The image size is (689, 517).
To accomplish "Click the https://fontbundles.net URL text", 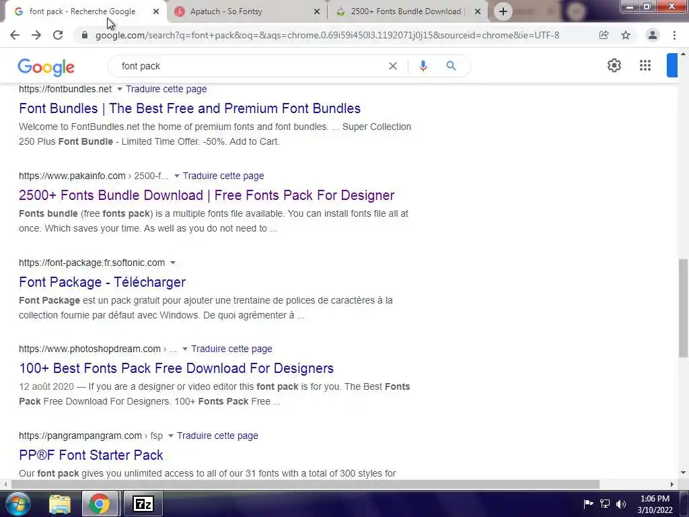I will [65, 89].
